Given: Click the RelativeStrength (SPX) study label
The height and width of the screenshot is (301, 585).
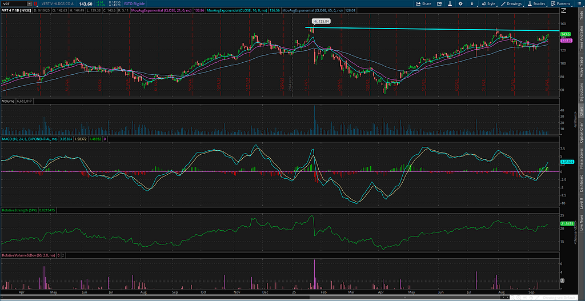Looking at the screenshot, I should [x=20, y=211].
